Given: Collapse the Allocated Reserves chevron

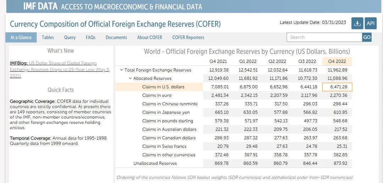Looking at the screenshot, I should (x=130, y=78).
